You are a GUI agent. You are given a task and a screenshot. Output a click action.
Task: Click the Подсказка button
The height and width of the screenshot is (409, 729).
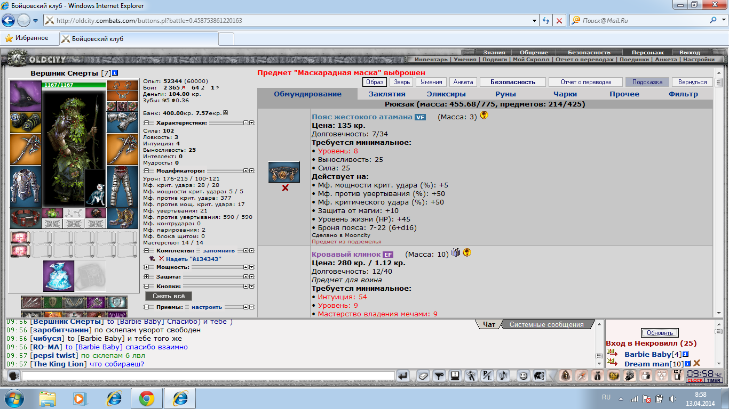[x=647, y=82]
